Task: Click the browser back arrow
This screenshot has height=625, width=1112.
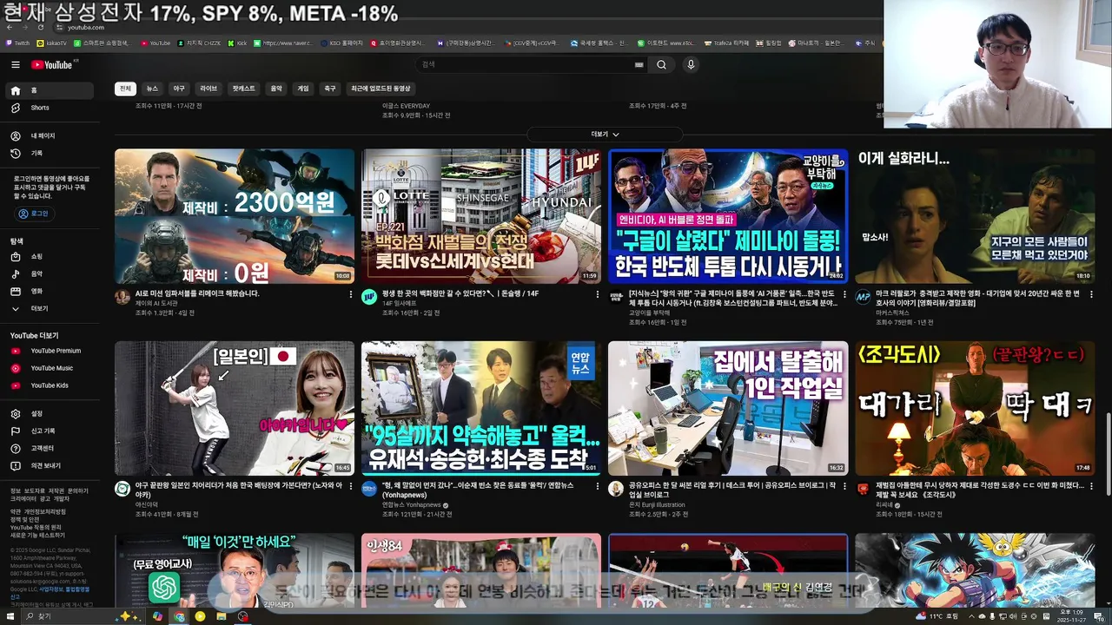Action: pos(11,28)
